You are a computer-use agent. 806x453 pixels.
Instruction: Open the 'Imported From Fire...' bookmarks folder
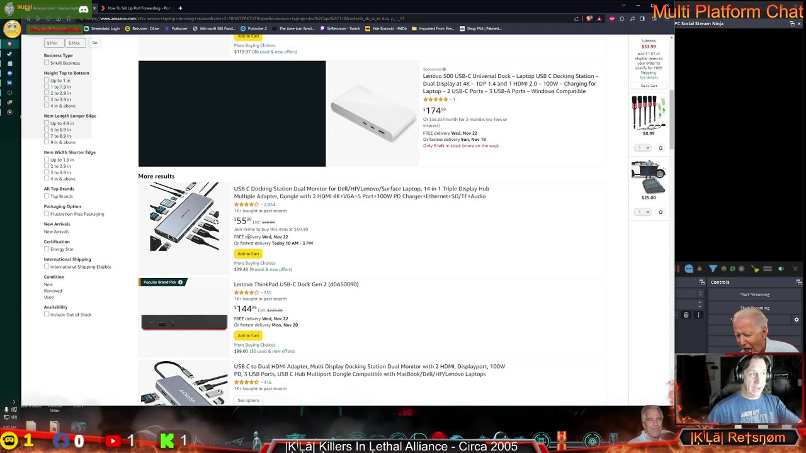tap(433, 28)
